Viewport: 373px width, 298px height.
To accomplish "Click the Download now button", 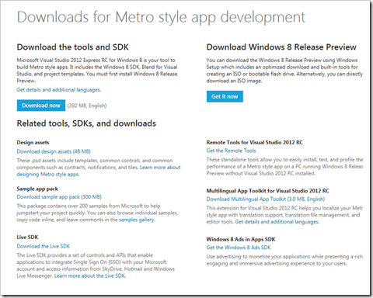I will click(41, 106).
